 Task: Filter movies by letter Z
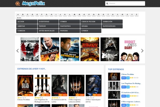(137, 14)
